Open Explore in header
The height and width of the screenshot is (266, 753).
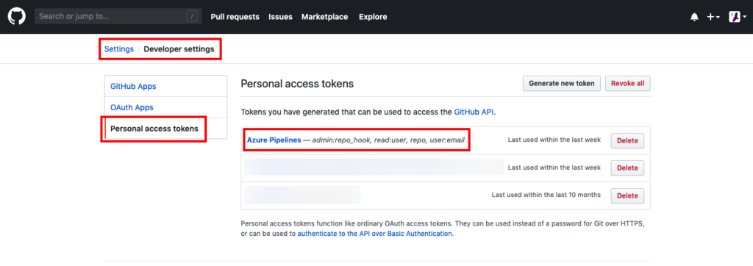(373, 17)
